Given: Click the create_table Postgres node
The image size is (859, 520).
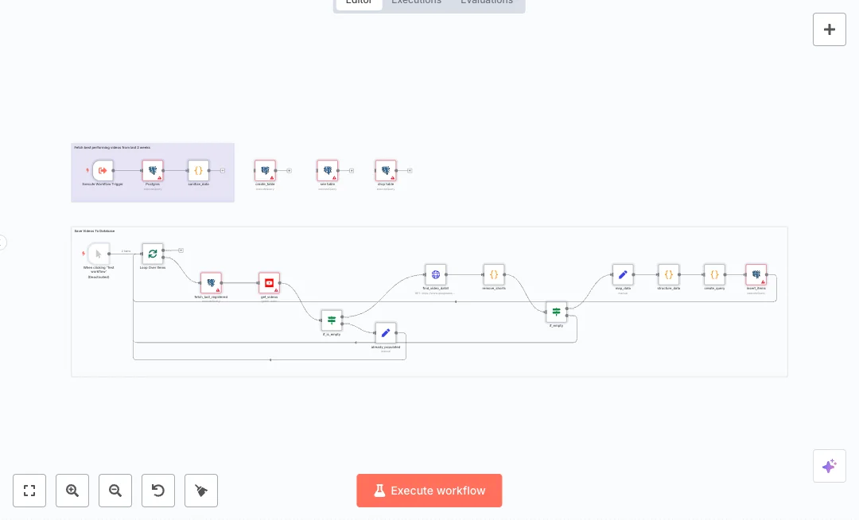Looking at the screenshot, I should pyautogui.click(x=265, y=170).
